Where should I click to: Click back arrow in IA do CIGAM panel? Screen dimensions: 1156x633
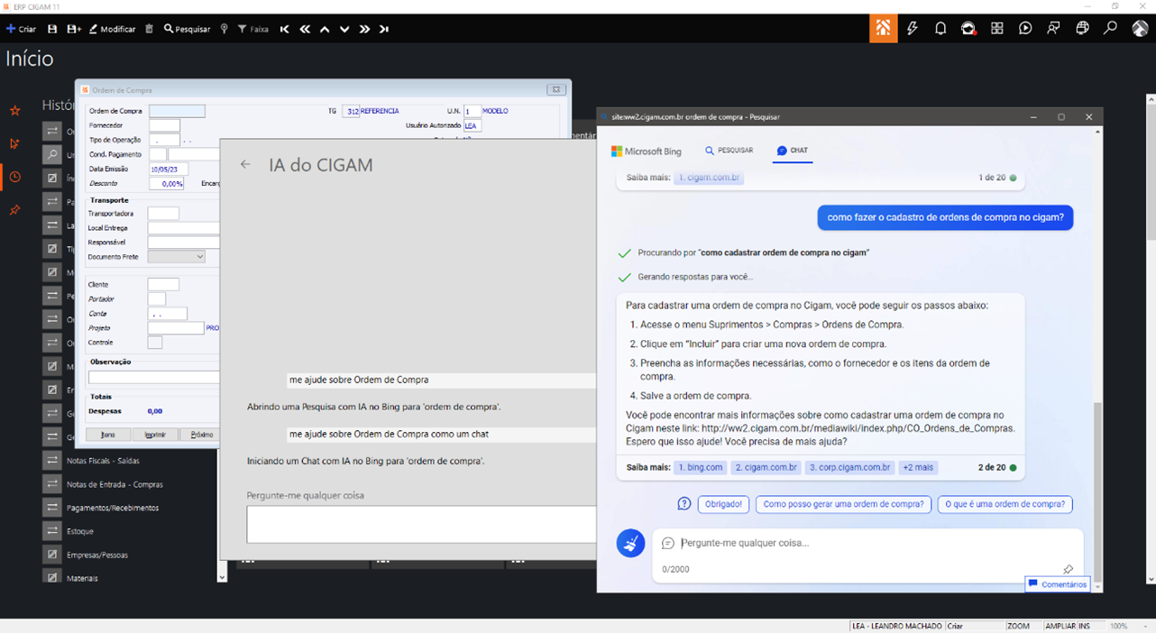(245, 165)
